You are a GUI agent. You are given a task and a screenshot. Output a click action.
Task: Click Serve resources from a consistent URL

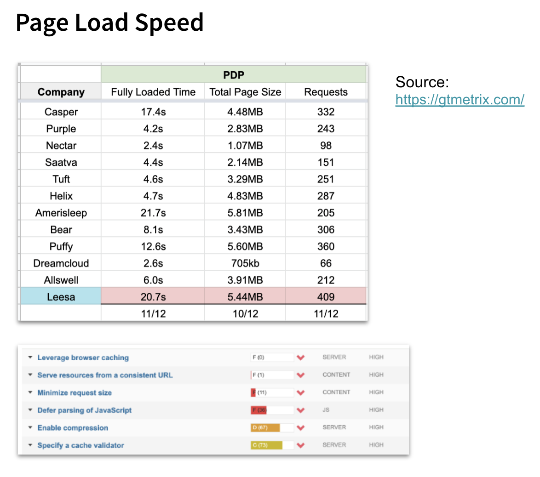point(105,375)
